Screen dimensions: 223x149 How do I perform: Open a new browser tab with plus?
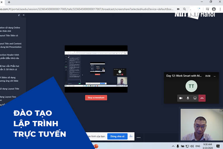[x=9, y=2]
